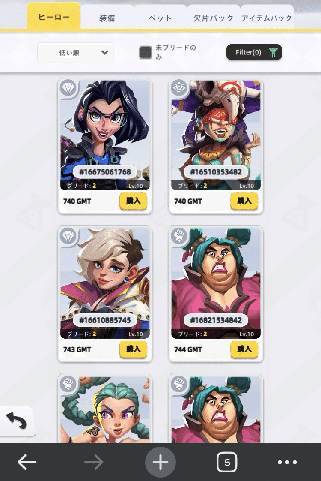Click diamond class icon on hero #16610885745
Screen dimensions: 321x481
click(68, 237)
